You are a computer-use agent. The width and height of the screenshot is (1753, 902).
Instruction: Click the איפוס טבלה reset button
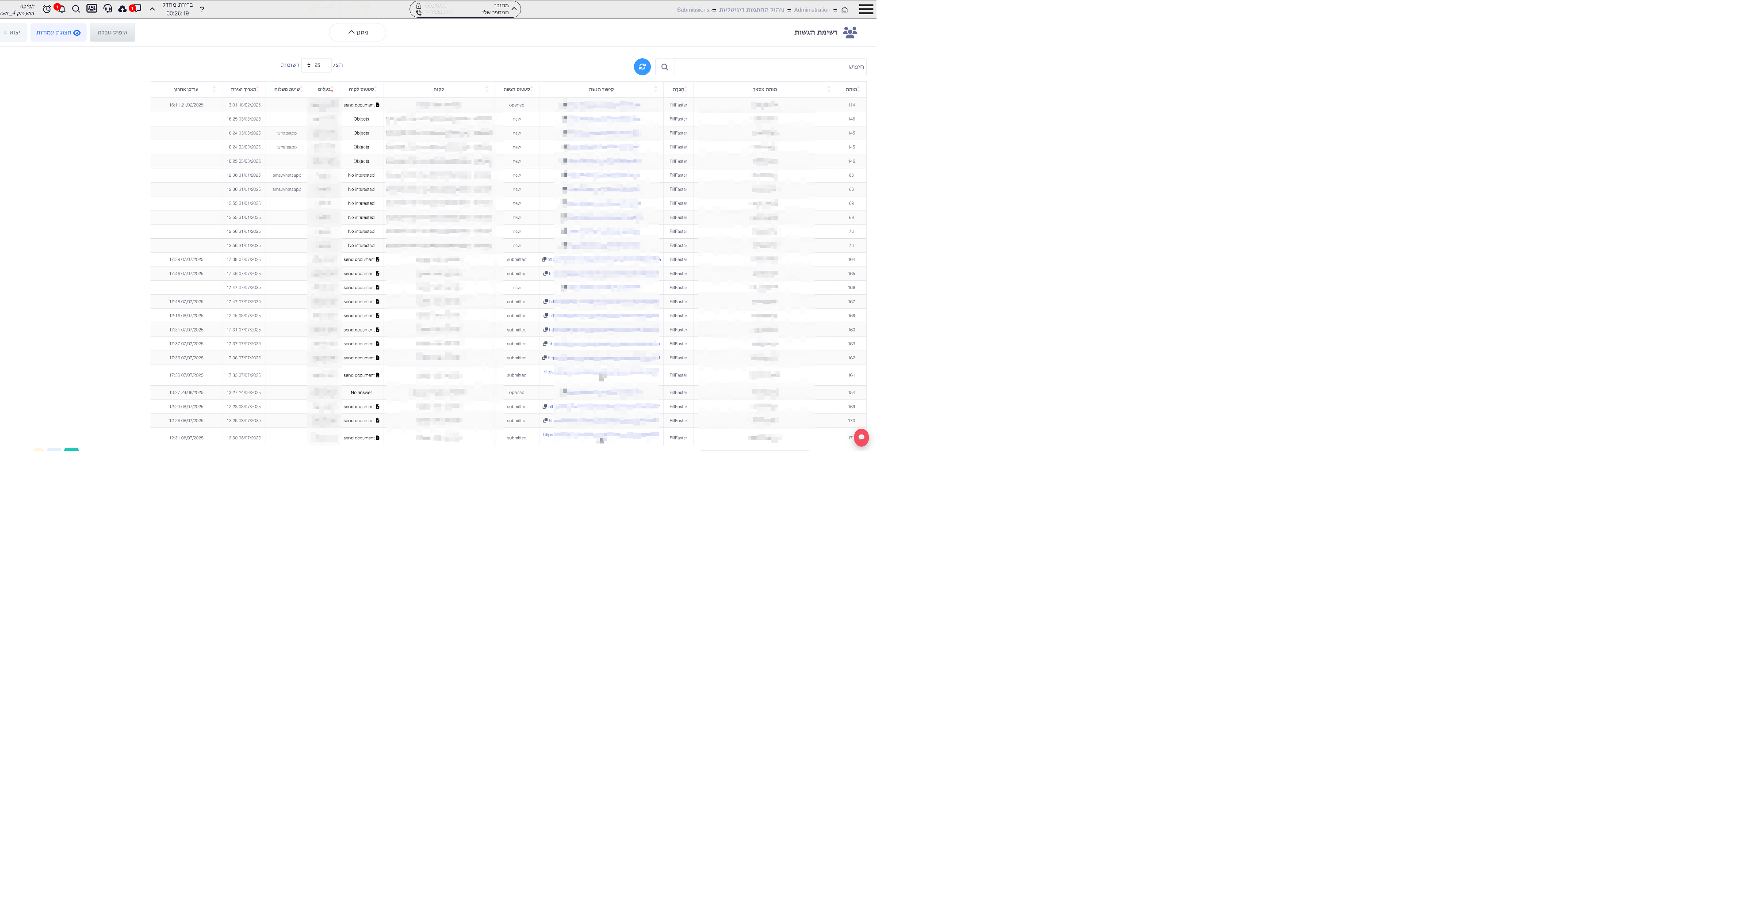click(112, 33)
